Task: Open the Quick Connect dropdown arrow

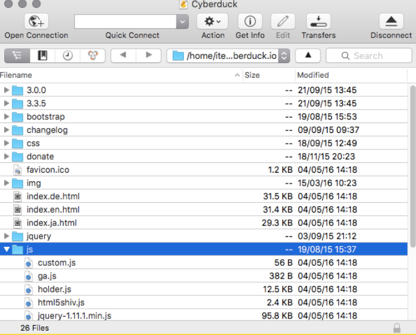Action: point(182,21)
